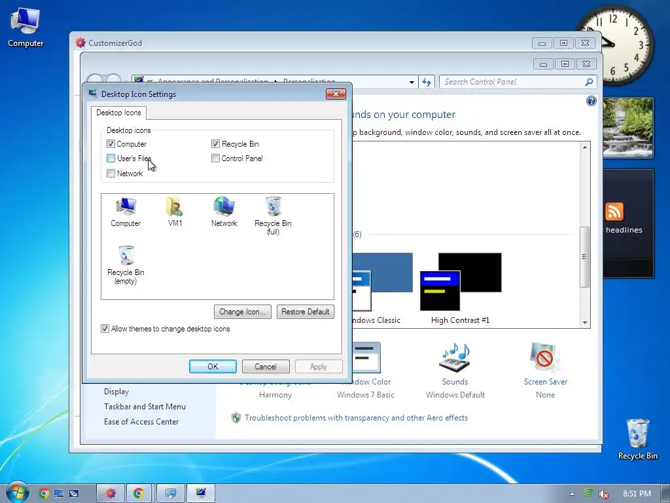670x503 pixels.
Task: Open the Screen Saver settings icon
Action: coord(545,358)
